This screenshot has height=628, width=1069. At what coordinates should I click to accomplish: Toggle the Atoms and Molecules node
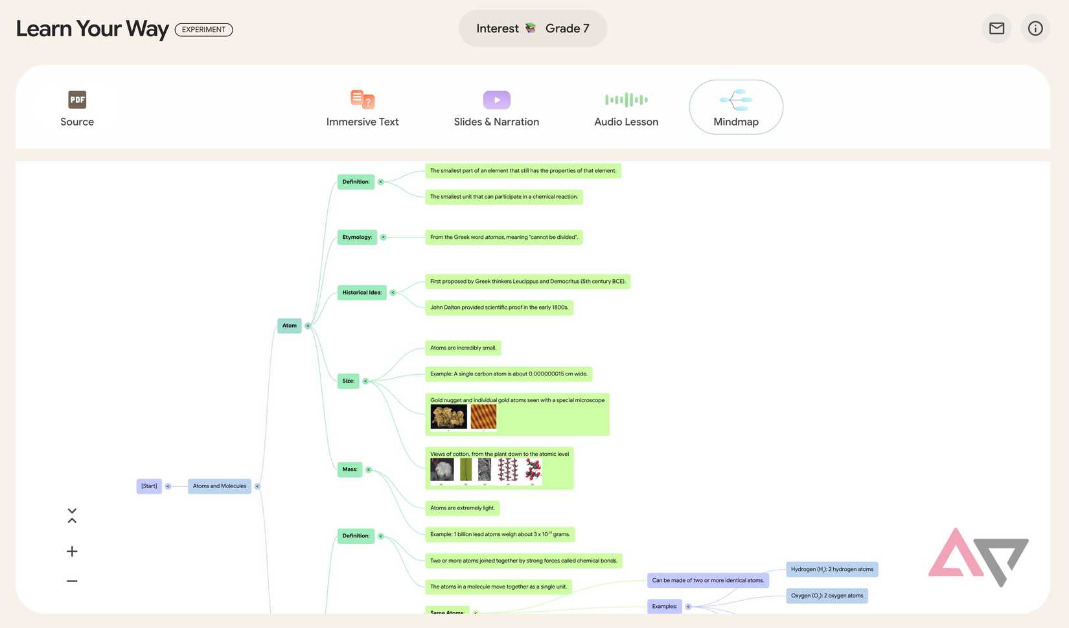[257, 486]
